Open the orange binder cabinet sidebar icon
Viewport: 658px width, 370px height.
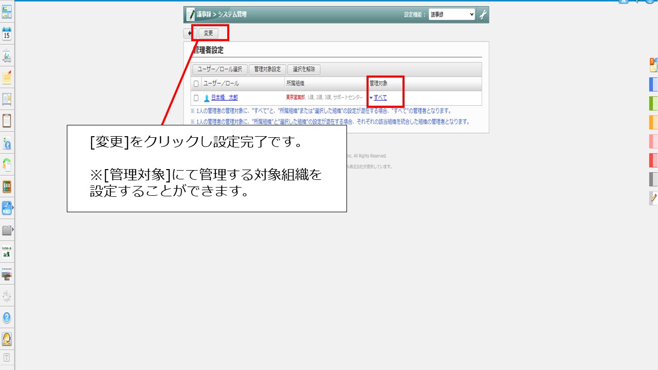(7, 187)
